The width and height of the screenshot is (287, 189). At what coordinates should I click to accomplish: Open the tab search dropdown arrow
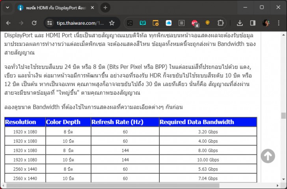tap(7, 8)
